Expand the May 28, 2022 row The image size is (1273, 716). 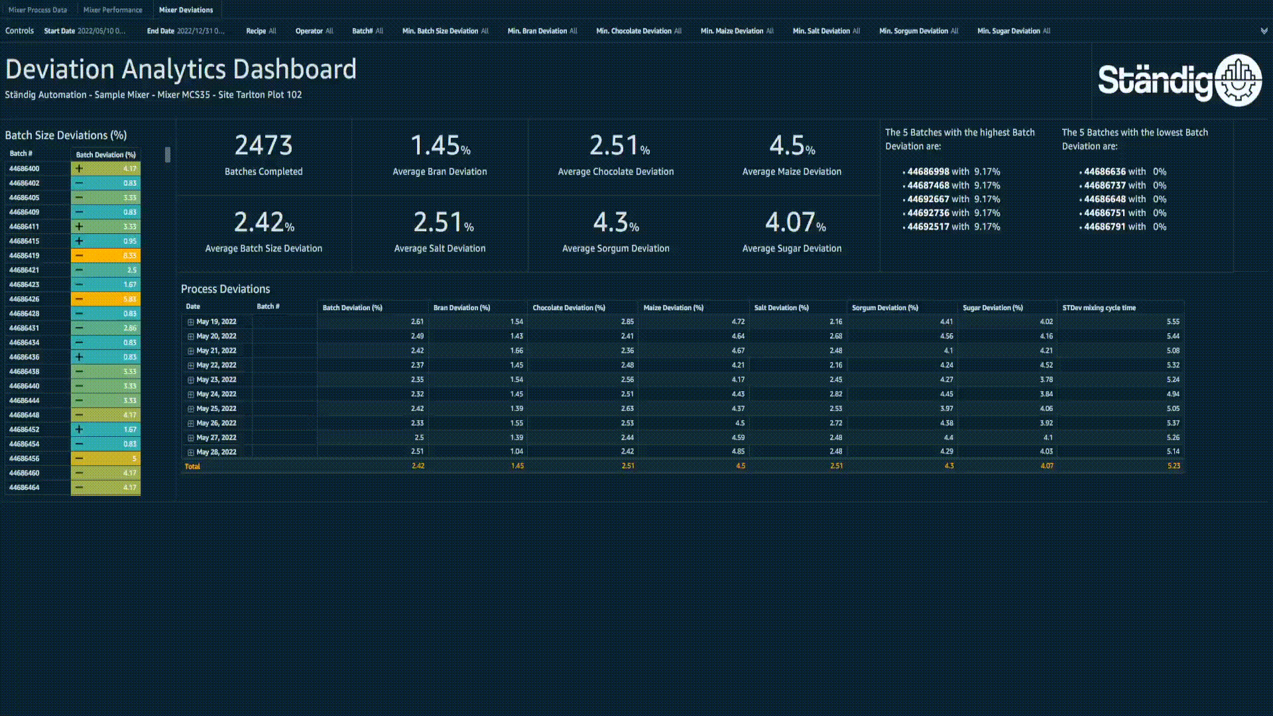pyautogui.click(x=190, y=452)
